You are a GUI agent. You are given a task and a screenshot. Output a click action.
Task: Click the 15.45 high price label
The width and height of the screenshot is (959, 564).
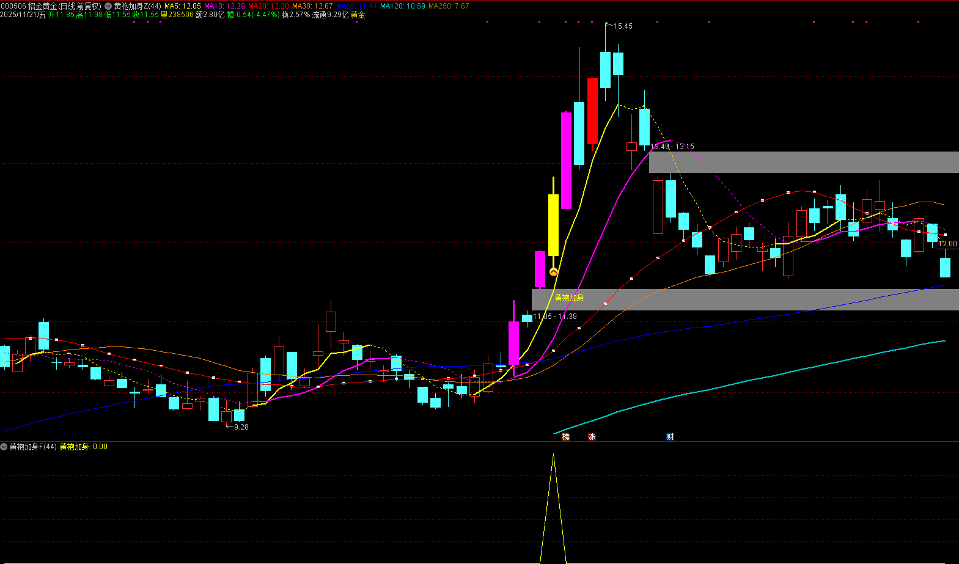[623, 26]
